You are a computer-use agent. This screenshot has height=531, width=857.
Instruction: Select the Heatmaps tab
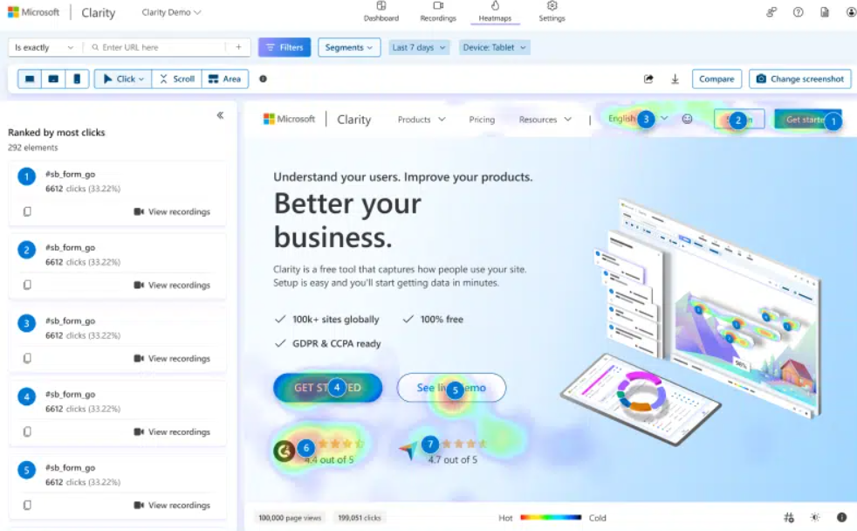[x=495, y=12]
